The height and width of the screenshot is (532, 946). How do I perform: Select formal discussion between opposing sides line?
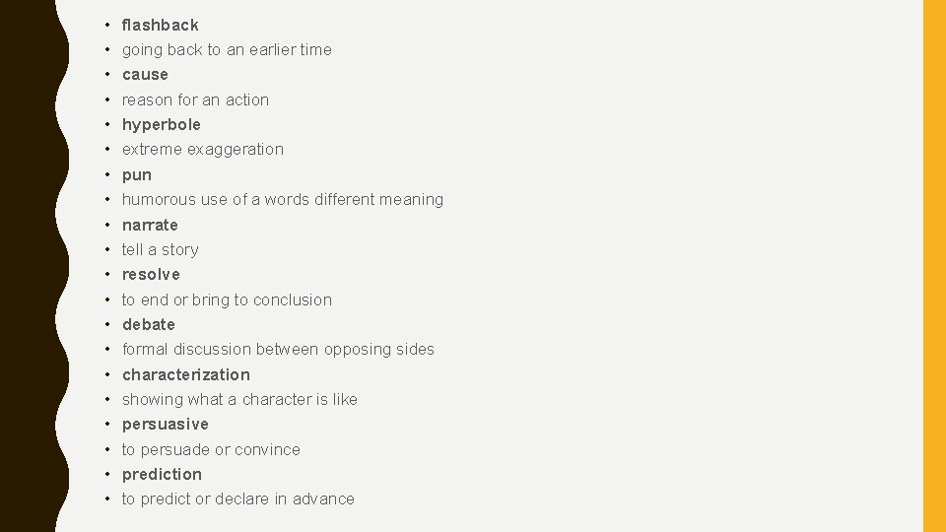point(278,349)
